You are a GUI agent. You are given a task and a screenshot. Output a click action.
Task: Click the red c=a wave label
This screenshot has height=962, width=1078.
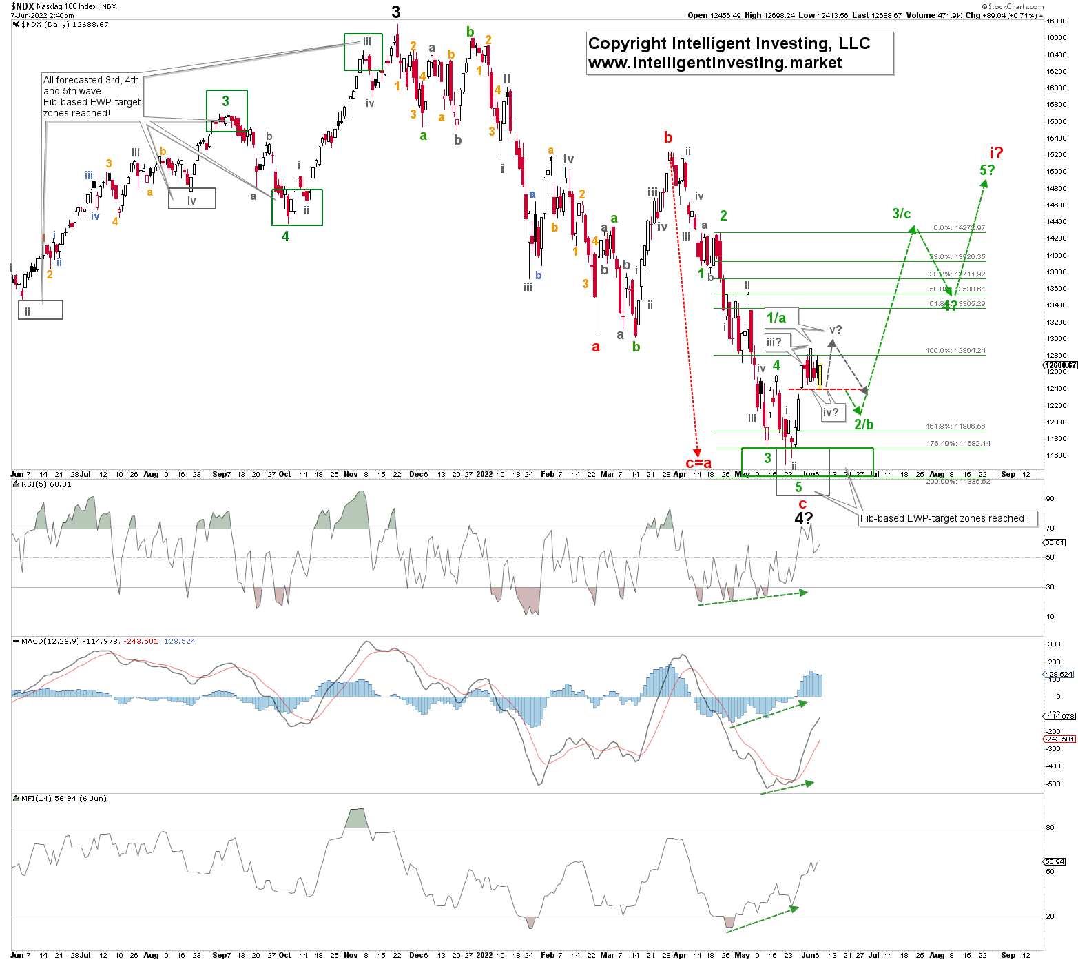[698, 463]
